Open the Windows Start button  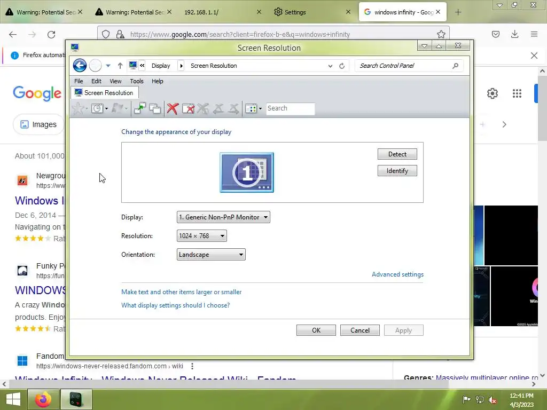tap(13, 399)
